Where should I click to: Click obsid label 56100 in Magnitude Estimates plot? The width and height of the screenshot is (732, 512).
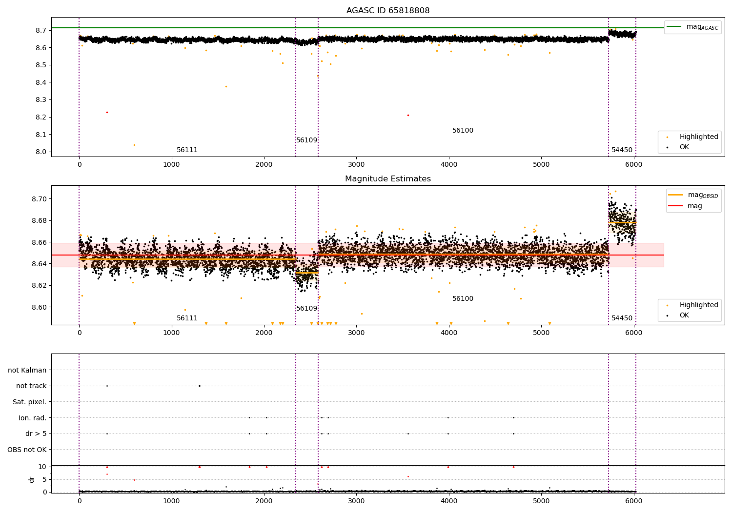click(463, 299)
